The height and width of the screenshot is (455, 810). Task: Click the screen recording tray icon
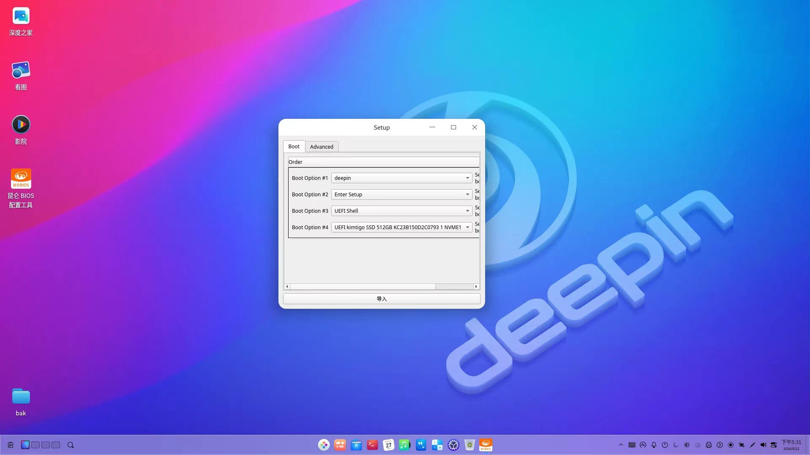click(x=731, y=445)
